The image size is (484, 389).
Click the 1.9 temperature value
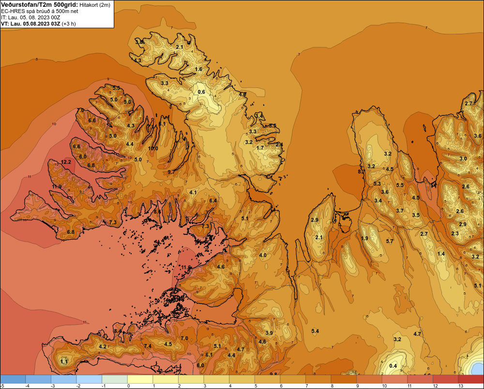tap(364, 238)
